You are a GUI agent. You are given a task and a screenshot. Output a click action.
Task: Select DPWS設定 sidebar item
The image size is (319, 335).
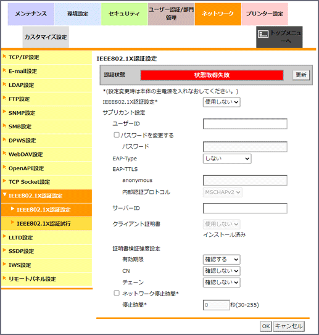46,141
